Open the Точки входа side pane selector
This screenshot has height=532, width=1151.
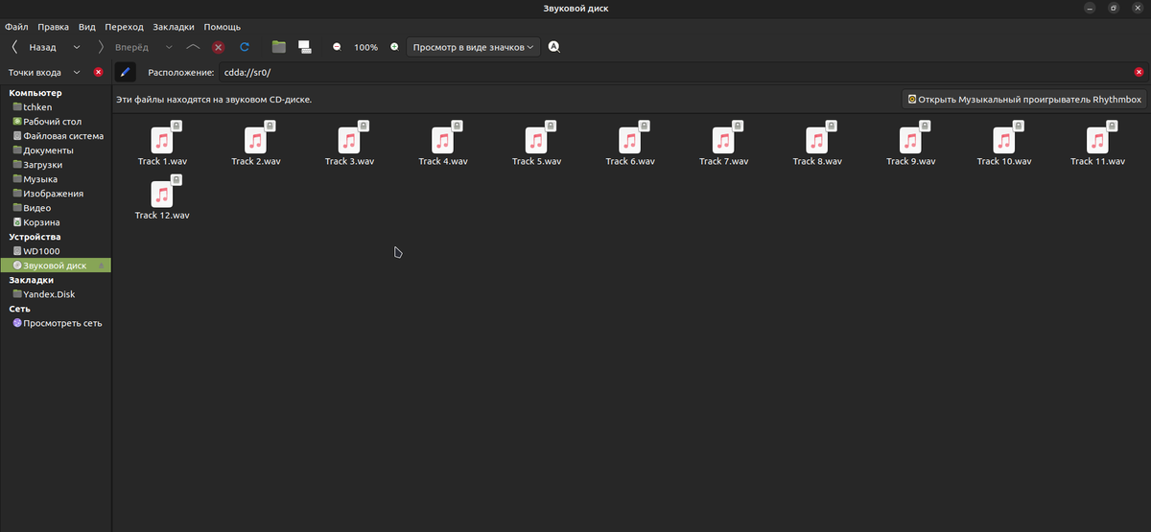pyautogui.click(x=44, y=72)
